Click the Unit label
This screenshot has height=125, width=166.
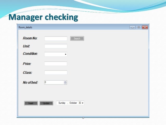26,46
